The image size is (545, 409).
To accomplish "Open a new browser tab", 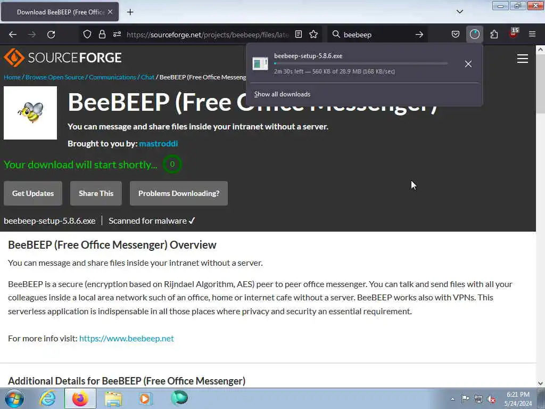I will coord(130,12).
